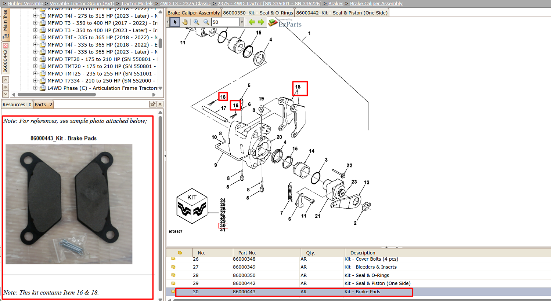The height and width of the screenshot is (301, 551).
Task: Click the note icon in table header
Action: [180, 253]
